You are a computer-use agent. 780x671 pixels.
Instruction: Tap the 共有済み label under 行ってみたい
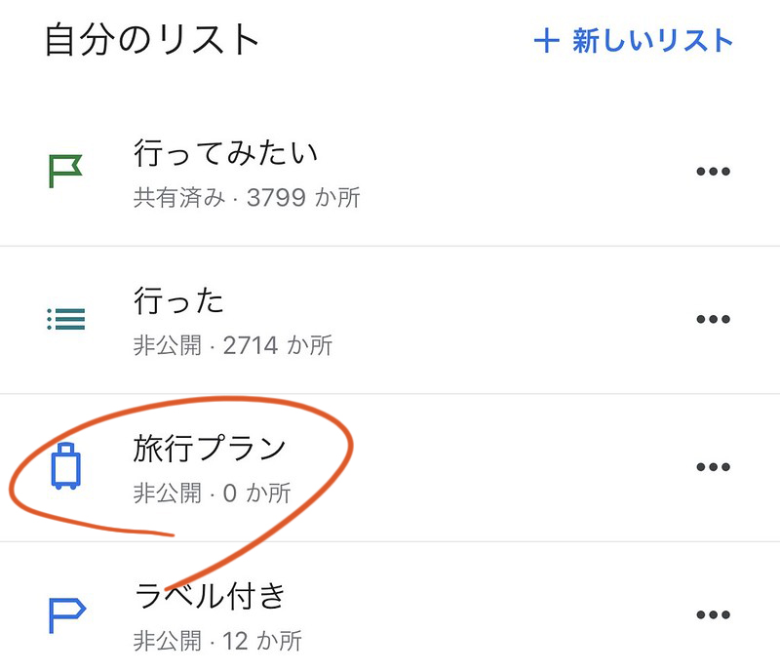[175, 198]
